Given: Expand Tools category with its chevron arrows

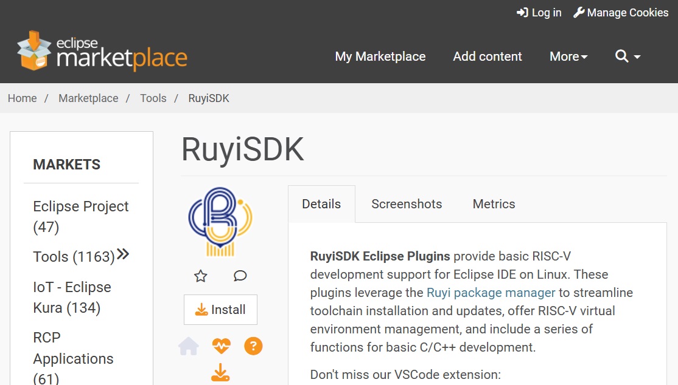Looking at the screenshot, I should 123,254.
